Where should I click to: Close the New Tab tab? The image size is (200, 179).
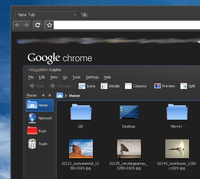point(75,15)
